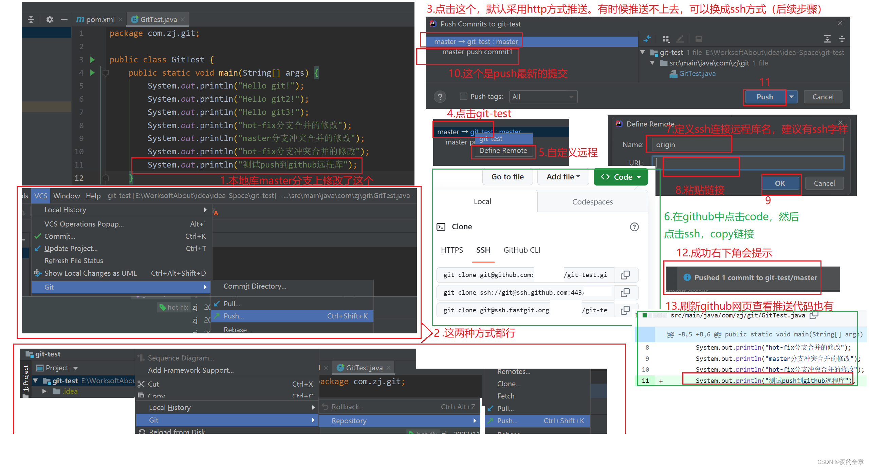Screen dimensions: 869x468
Task: Click Update Project... in VCS menu
Action: pyautogui.click(x=121, y=249)
